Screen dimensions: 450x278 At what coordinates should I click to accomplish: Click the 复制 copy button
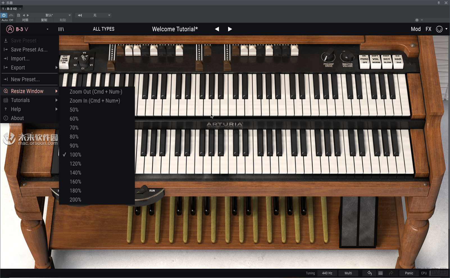pyautogui.click(x=44, y=20)
